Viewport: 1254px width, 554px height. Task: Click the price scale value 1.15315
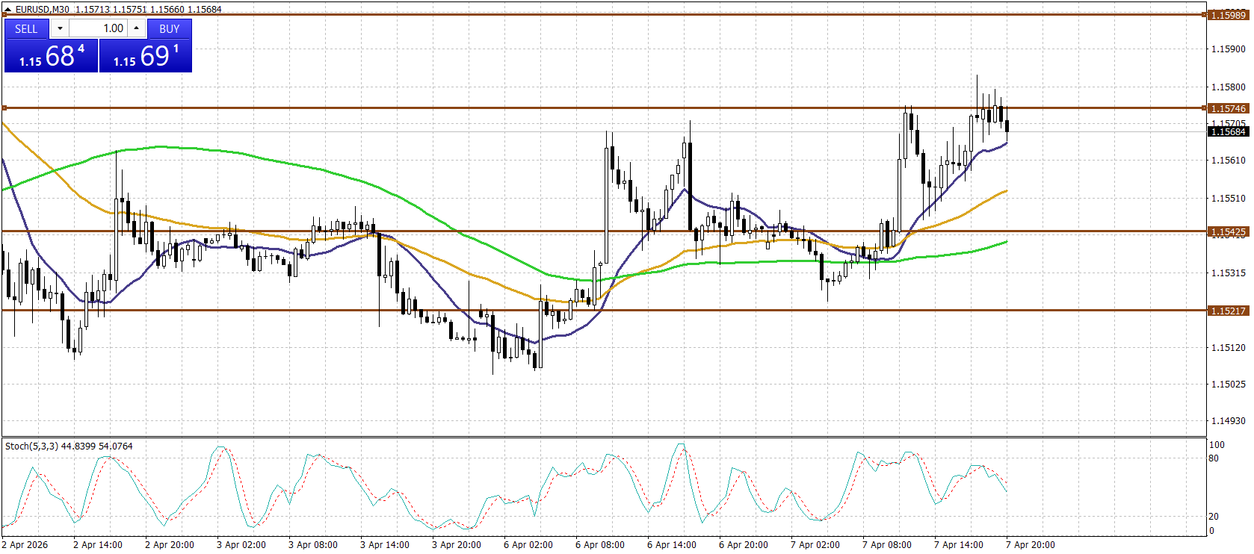pyautogui.click(x=1228, y=273)
